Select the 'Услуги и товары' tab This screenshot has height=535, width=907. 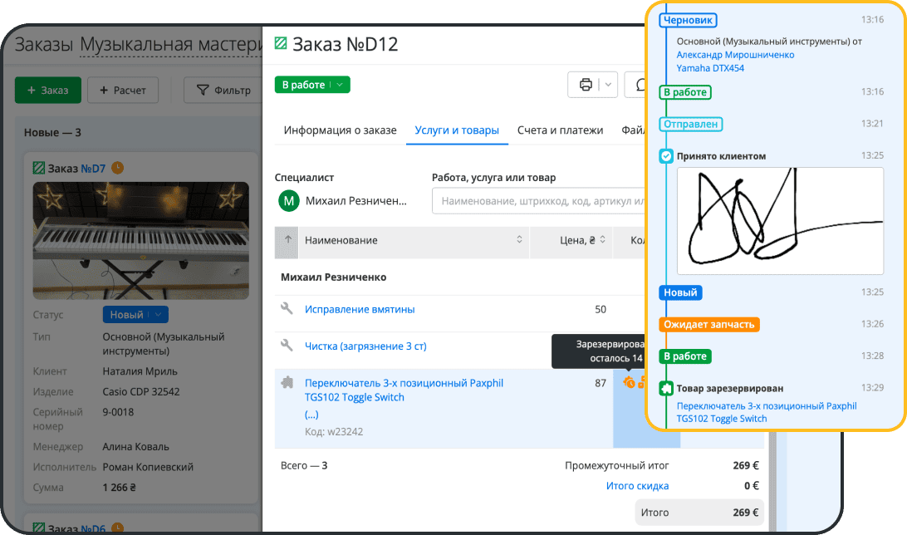pyautogui.click(x=457, y=130)
